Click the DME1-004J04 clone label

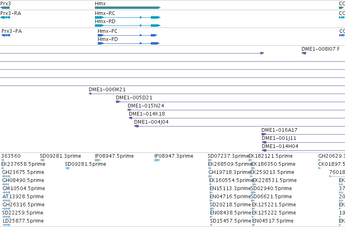tap(151, 122)
